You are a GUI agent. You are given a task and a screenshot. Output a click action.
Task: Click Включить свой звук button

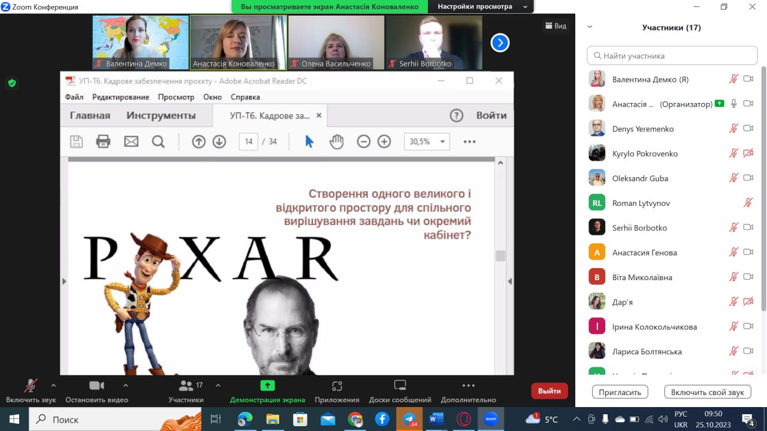[x=708, y=392]
